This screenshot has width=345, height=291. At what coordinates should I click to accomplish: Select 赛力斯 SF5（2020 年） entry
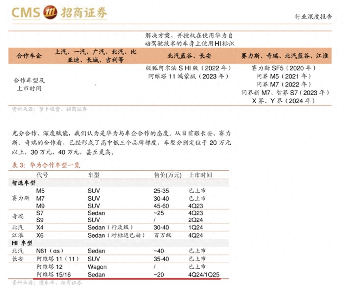[x=284, y=68]
